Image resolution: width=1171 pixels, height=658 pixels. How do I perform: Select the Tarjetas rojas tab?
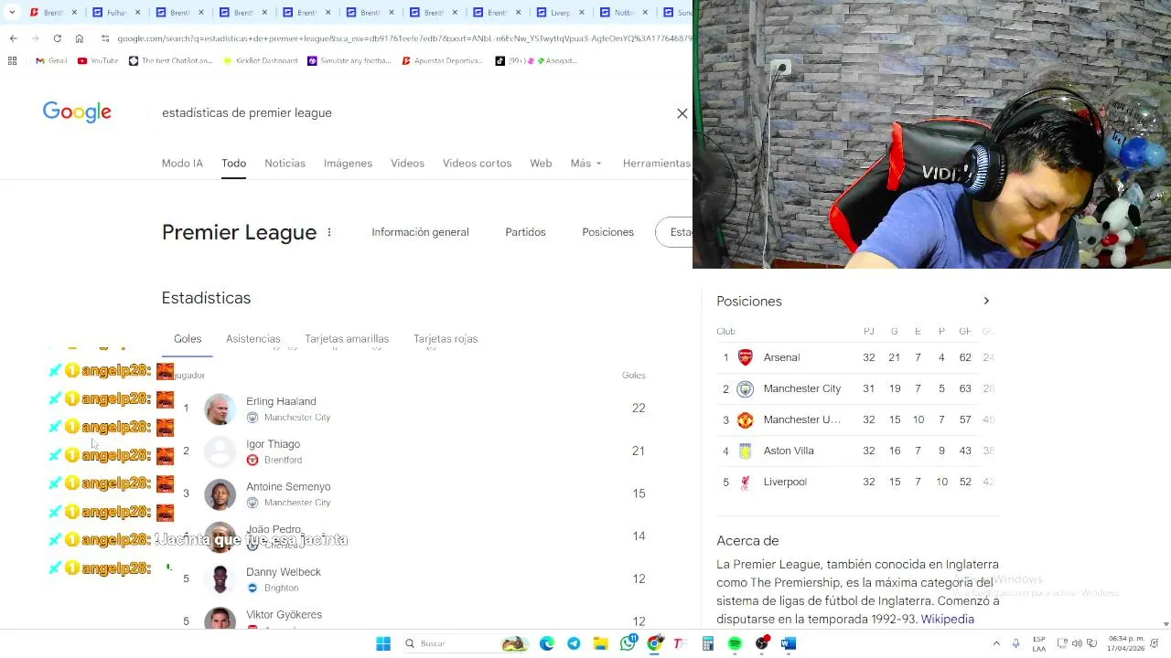446,339
